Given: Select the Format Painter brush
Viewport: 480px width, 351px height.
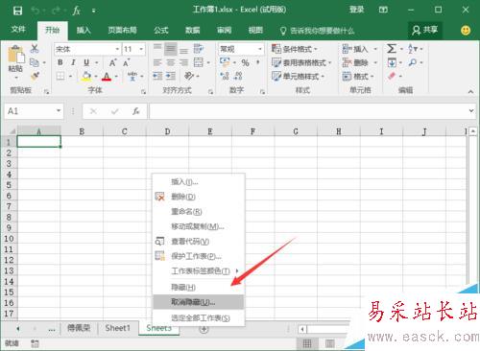Looking at the screenshot, I should (35, 76).
